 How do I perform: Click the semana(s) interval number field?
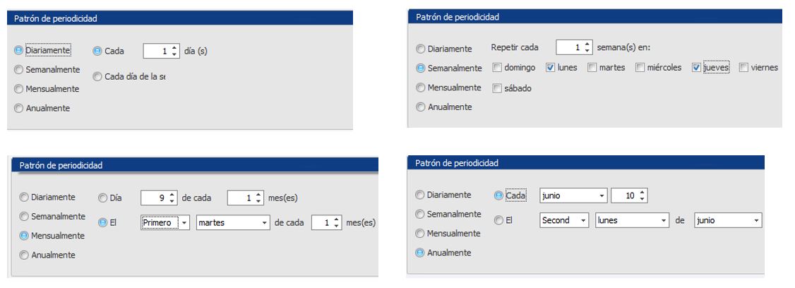coord(570,48)
